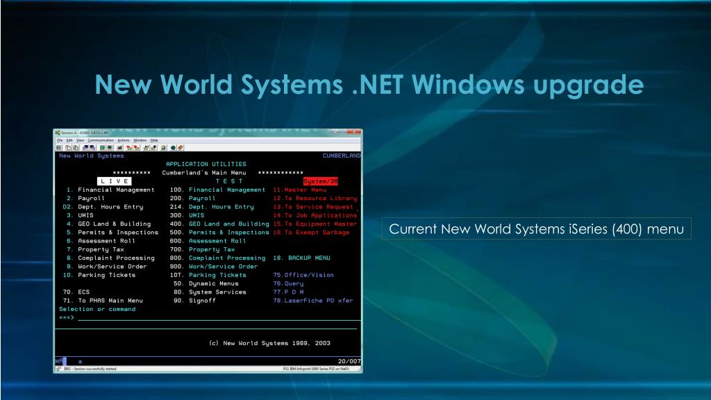Select option 75 Office/Vision
Screen dimensions: 711x400
tap(303, 275)
